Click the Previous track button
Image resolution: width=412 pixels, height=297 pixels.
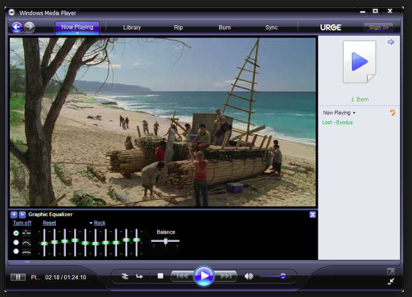point(182,276)
